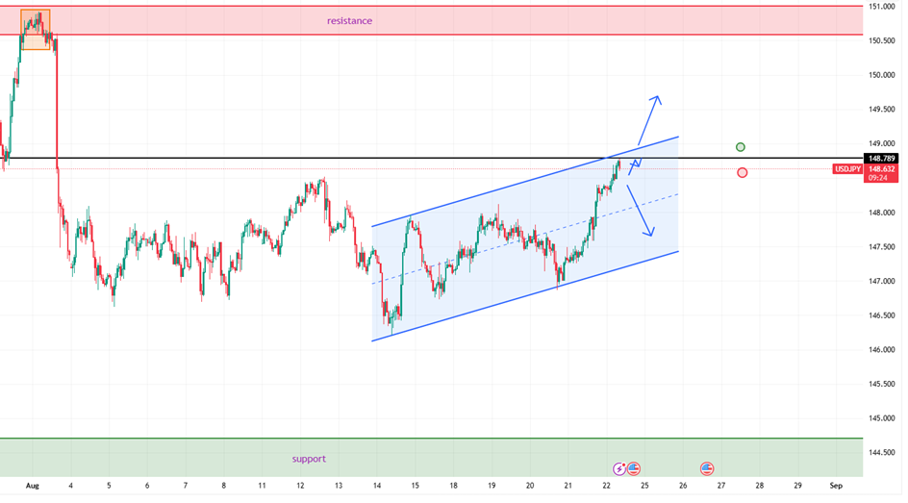Click date 18 on the time axis

pyautogui.click(x=453, y=486)
